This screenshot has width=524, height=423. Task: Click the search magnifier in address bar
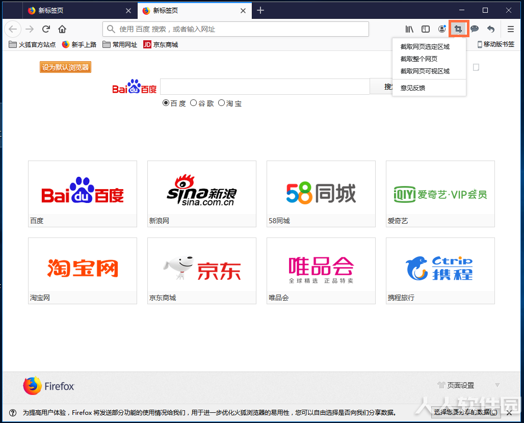point(111,29)
